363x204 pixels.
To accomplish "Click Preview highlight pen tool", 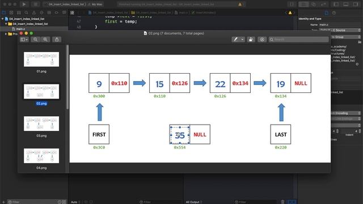I will pos(235,40).
